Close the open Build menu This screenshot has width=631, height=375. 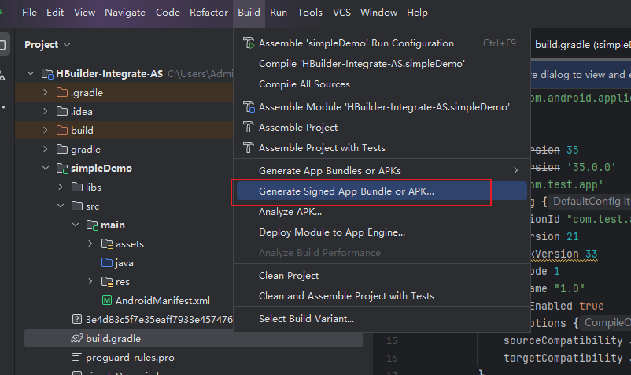coord(249,13)
